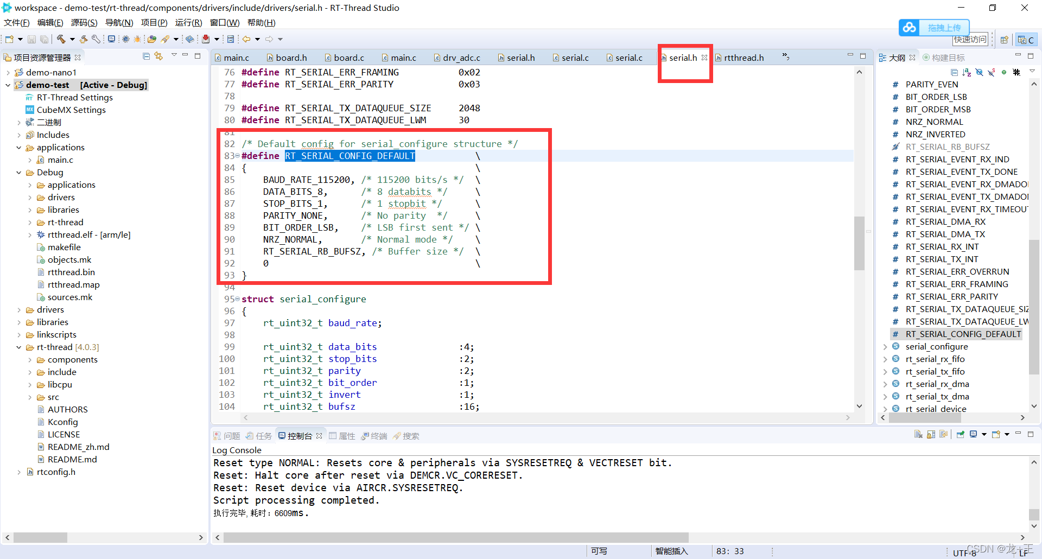
Task: Toggle hide static members in outline
Action: pyautogui.click(x=992, y=72)
